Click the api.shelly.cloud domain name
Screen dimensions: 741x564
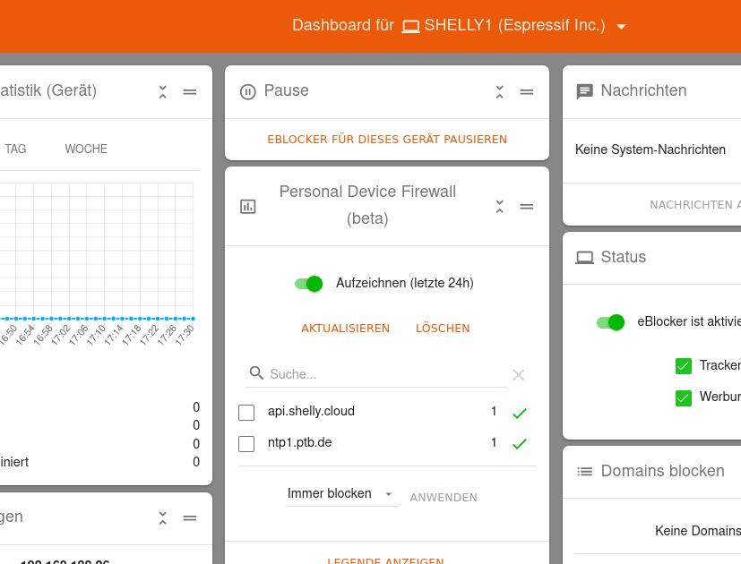(x=311, y=411)
